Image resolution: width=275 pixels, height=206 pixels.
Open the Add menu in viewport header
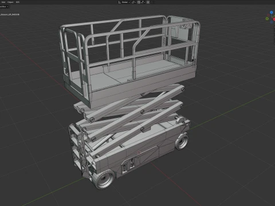pos(3,2)
